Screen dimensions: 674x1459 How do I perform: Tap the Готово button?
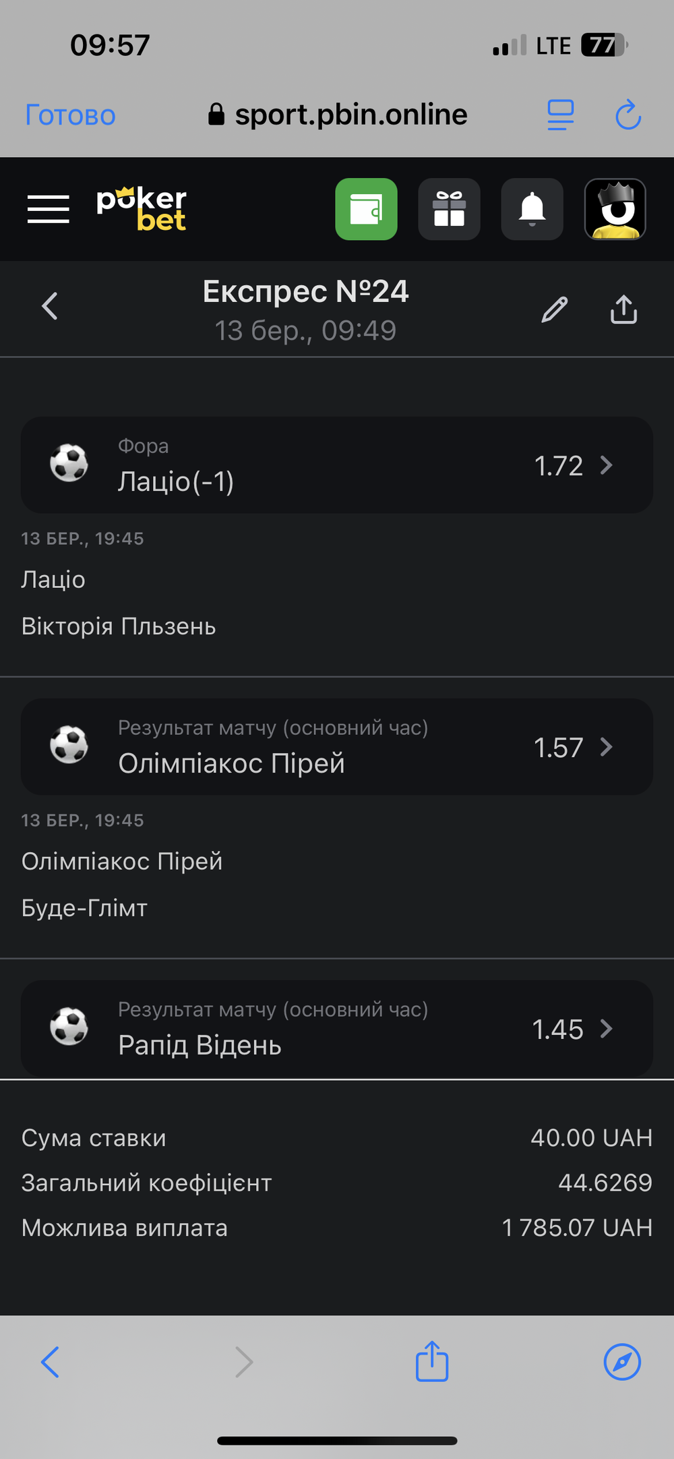tap(70, 115)
